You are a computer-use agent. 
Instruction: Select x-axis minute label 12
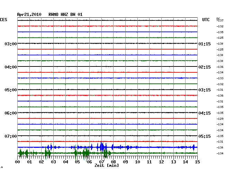pyautogui.click(x=161, y=162)
